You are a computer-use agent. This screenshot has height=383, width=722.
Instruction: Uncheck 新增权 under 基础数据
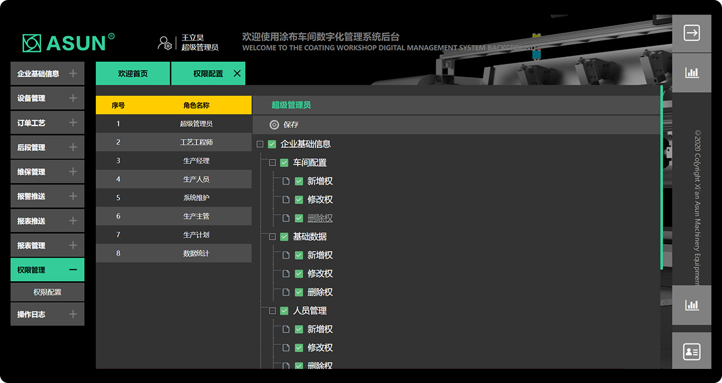[x=299, y=256]
